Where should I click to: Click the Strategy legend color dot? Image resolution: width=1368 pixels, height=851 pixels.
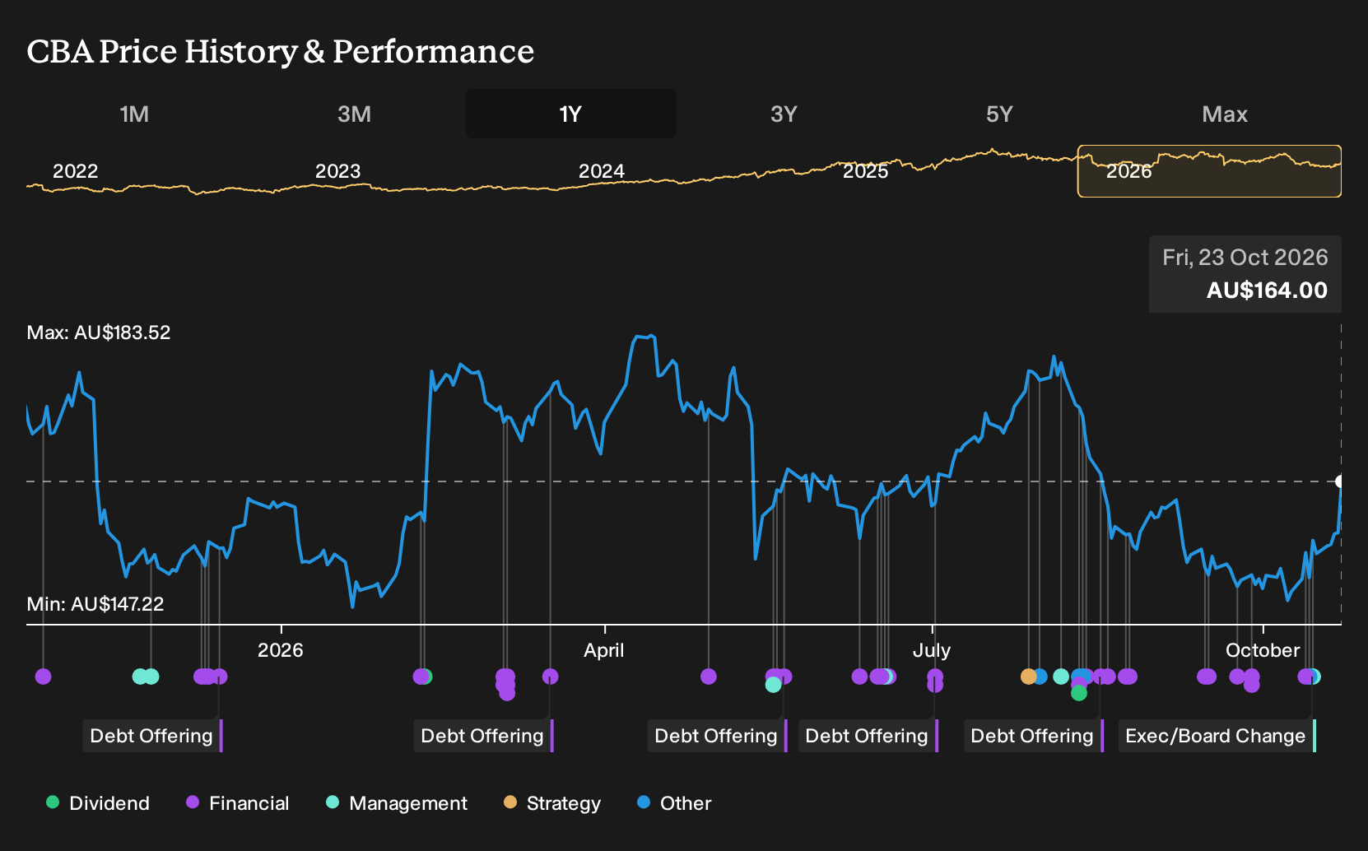pyautogui.click(x=510, y=802)
